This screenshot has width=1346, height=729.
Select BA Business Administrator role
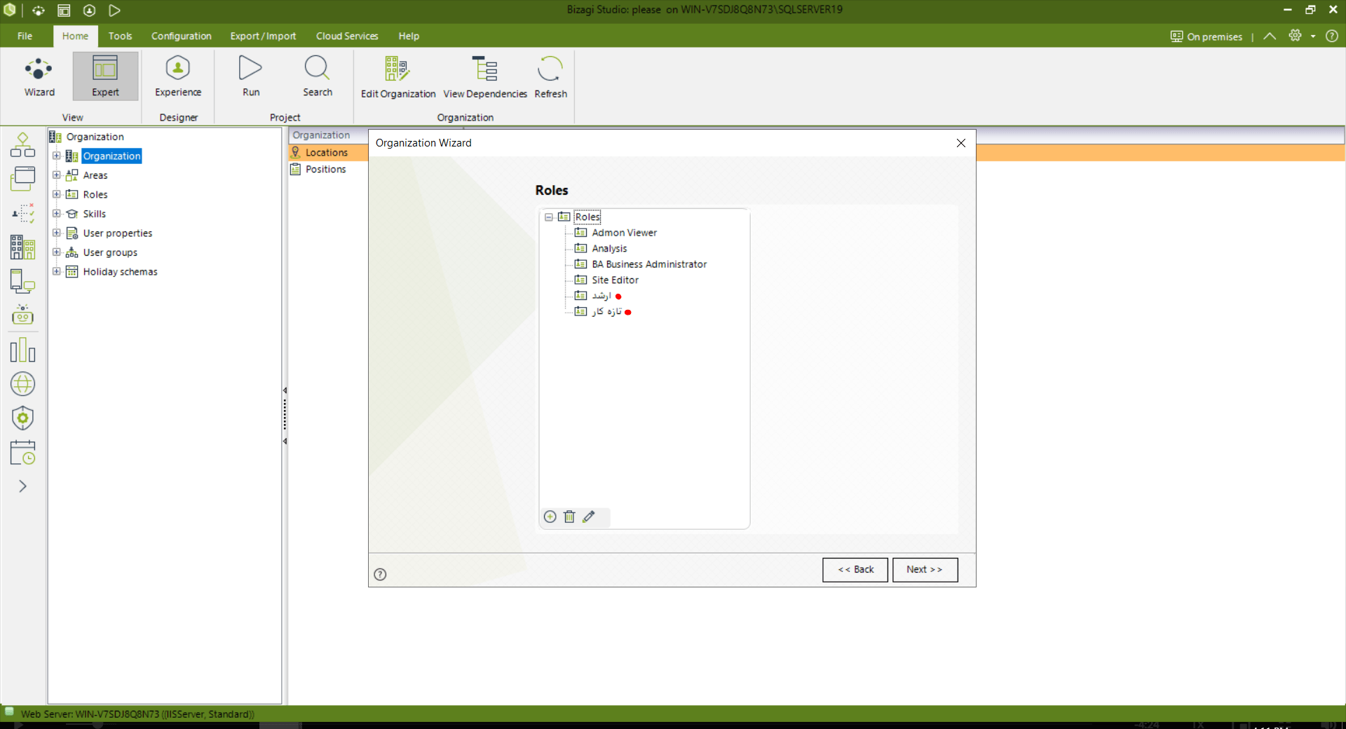click(x=649, y=264)
